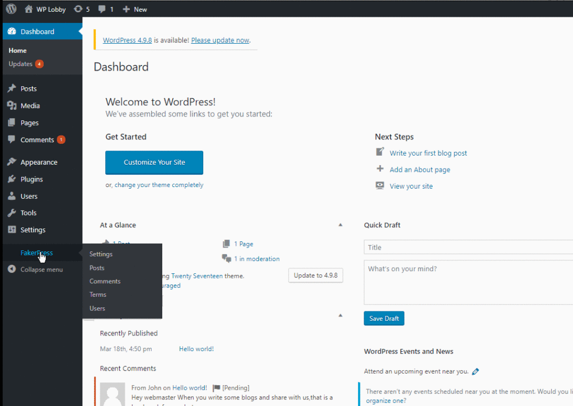Toggle the Activity panel collapse arrow
This screenshot has height=406, width=573.
click(x=340, y=315)
